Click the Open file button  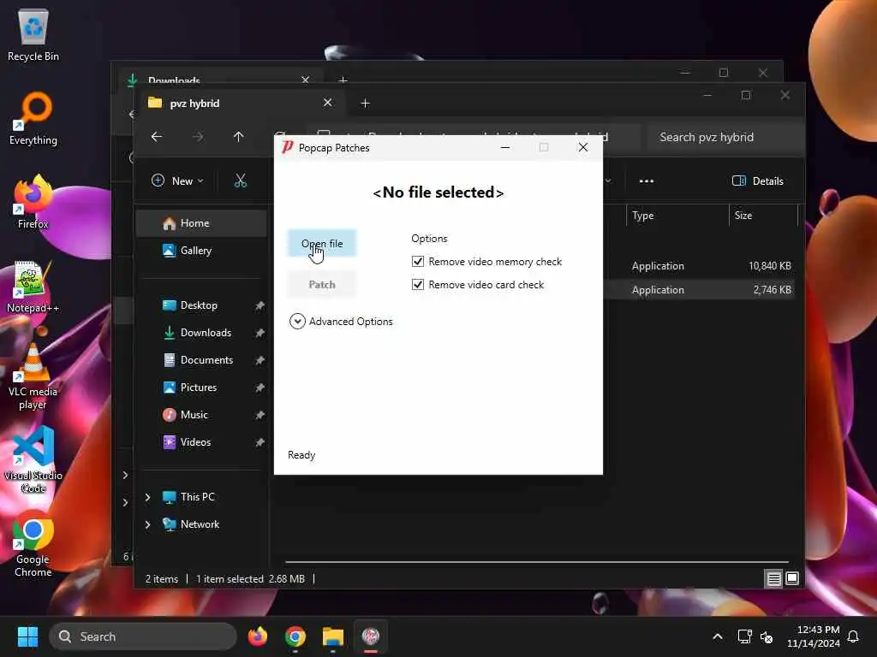coord(322,244)
